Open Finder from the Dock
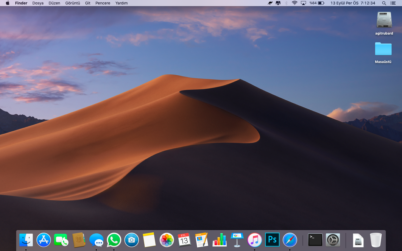 point(26,240)
